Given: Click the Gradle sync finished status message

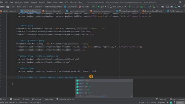Looking at the screenshot, I should pyautogui.click(x=20, y=103).
